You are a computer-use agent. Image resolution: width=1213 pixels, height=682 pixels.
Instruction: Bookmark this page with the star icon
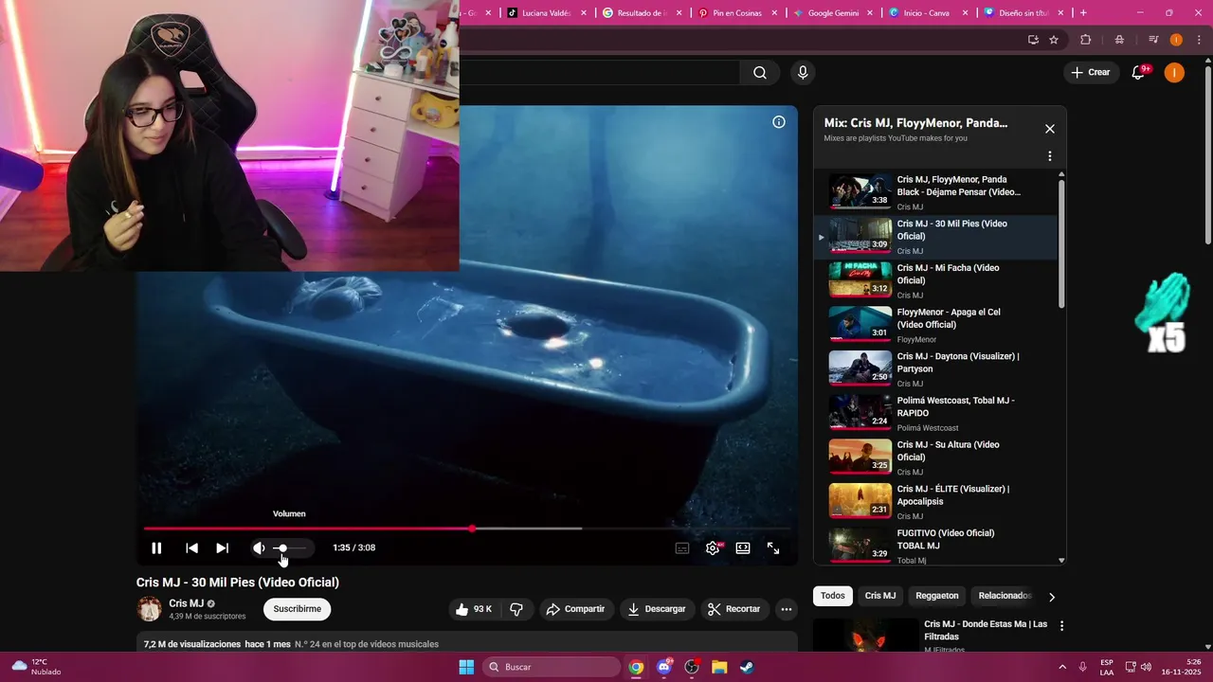pos(1054,40)
